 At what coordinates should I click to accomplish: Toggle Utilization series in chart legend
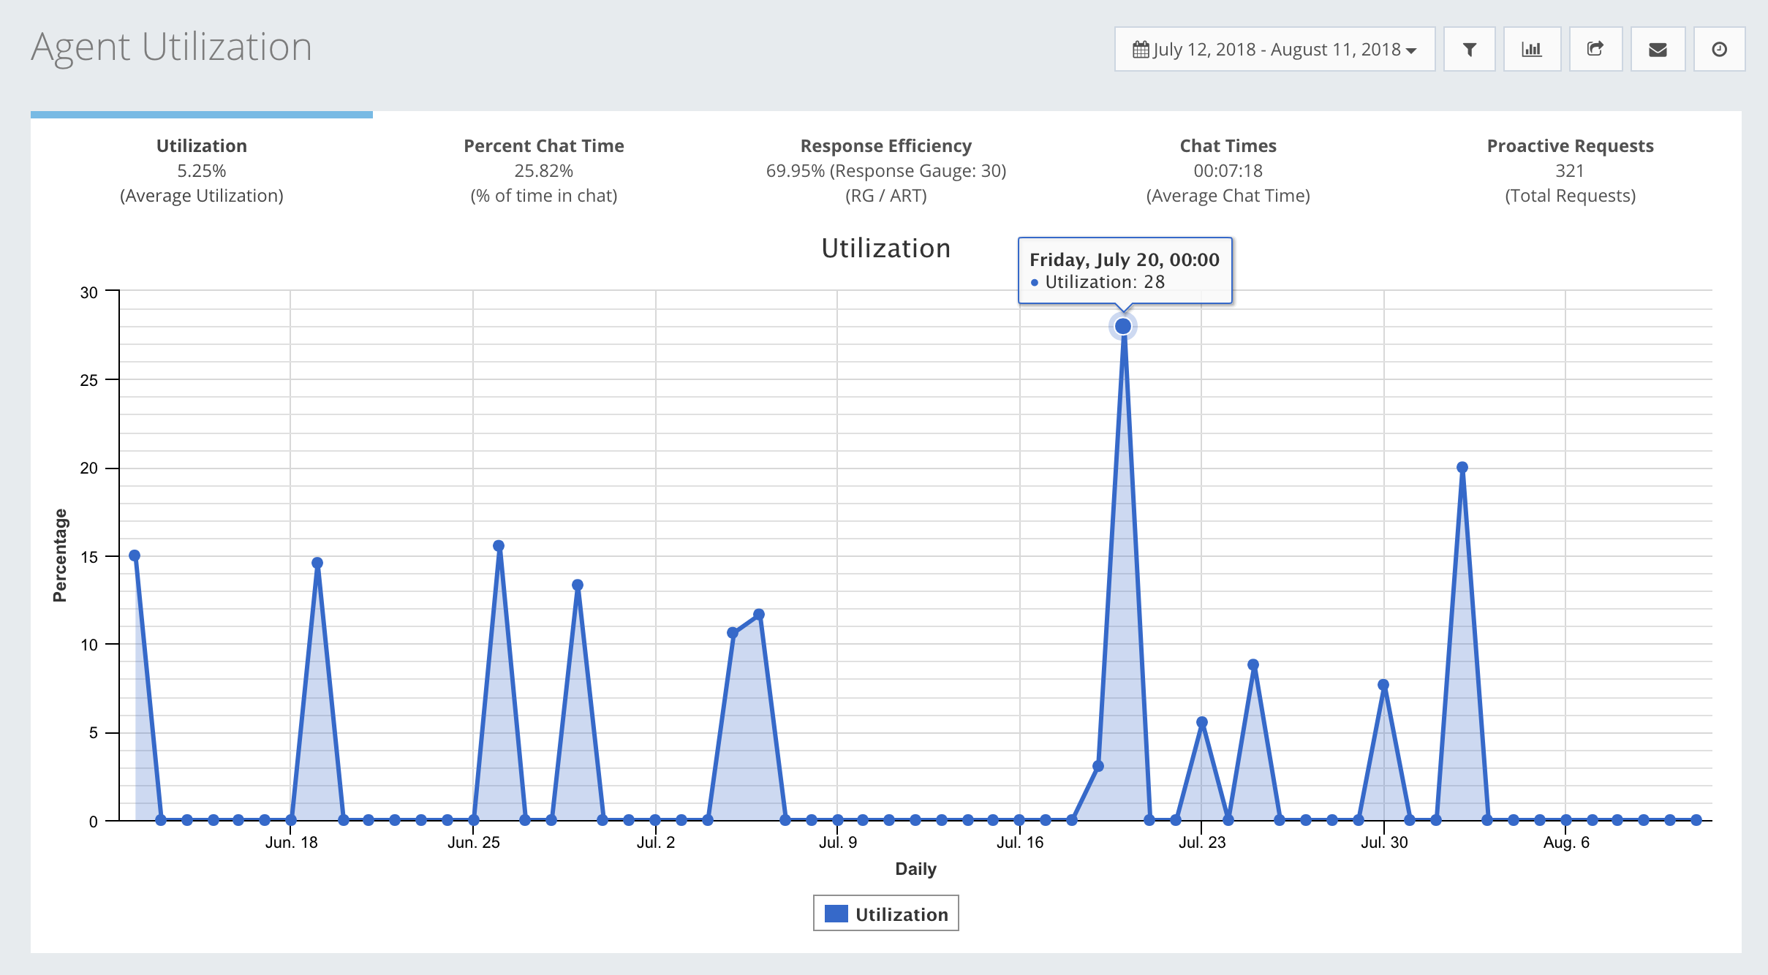[901, 914]
